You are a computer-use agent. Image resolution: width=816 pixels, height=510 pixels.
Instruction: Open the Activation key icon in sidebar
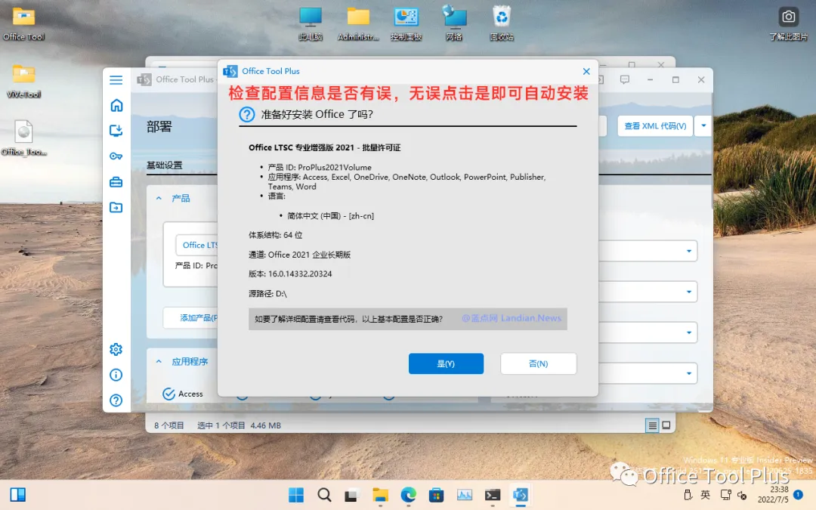click(x=116, y=156)
